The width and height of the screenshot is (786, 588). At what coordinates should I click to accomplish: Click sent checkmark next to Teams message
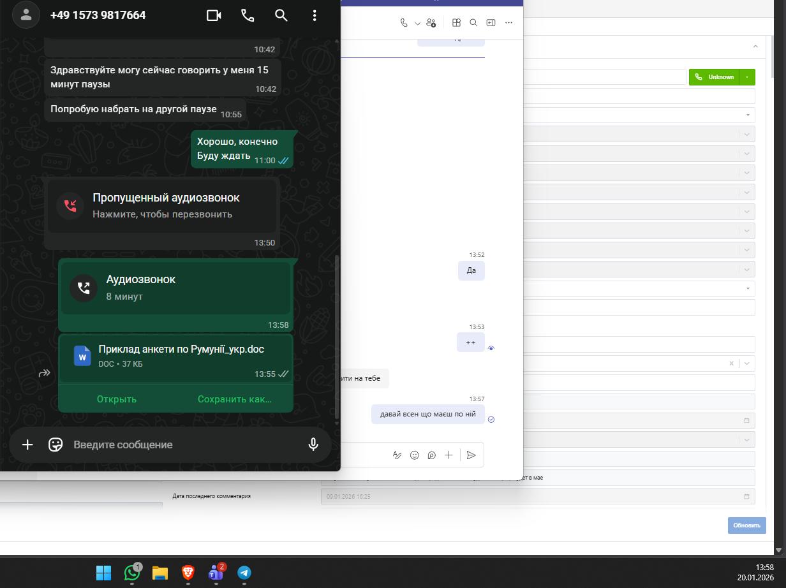point(491,420)
